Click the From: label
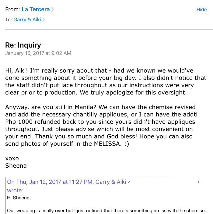The image size is (213, 214). 12,9
